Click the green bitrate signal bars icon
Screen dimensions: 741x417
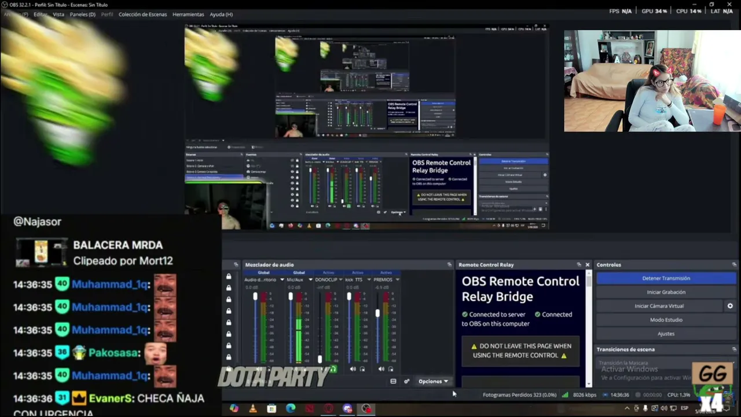pos(565,395)
